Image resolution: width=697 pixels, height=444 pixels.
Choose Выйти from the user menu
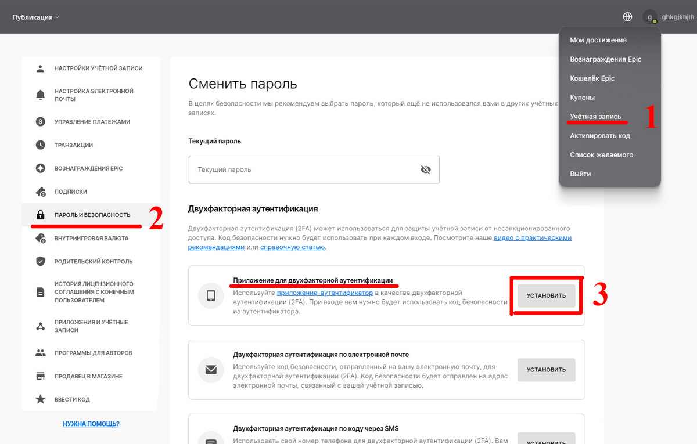pos(580,174)
